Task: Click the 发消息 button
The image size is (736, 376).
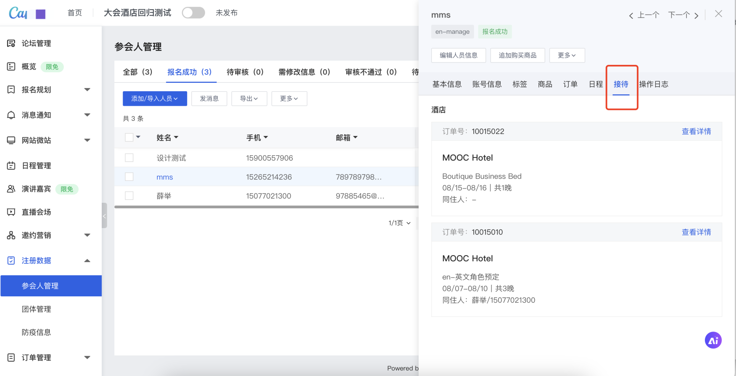Action: click(209, 99)
